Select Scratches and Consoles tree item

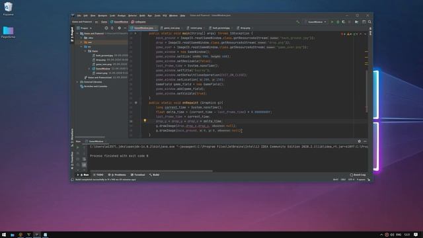click(94, 87)
